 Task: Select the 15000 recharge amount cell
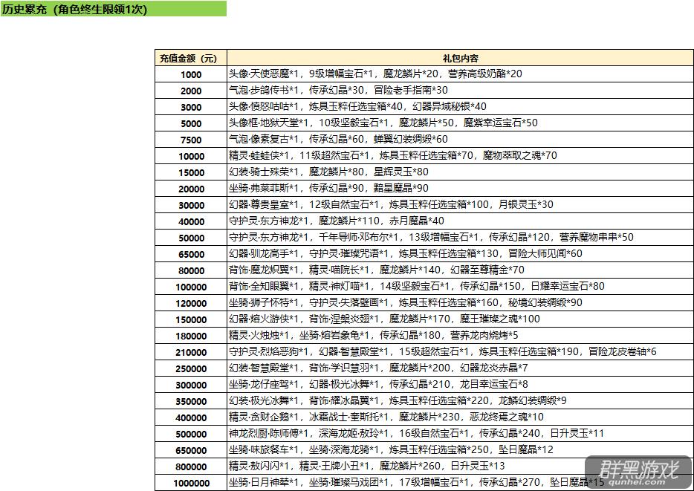[x=190, y=172]
